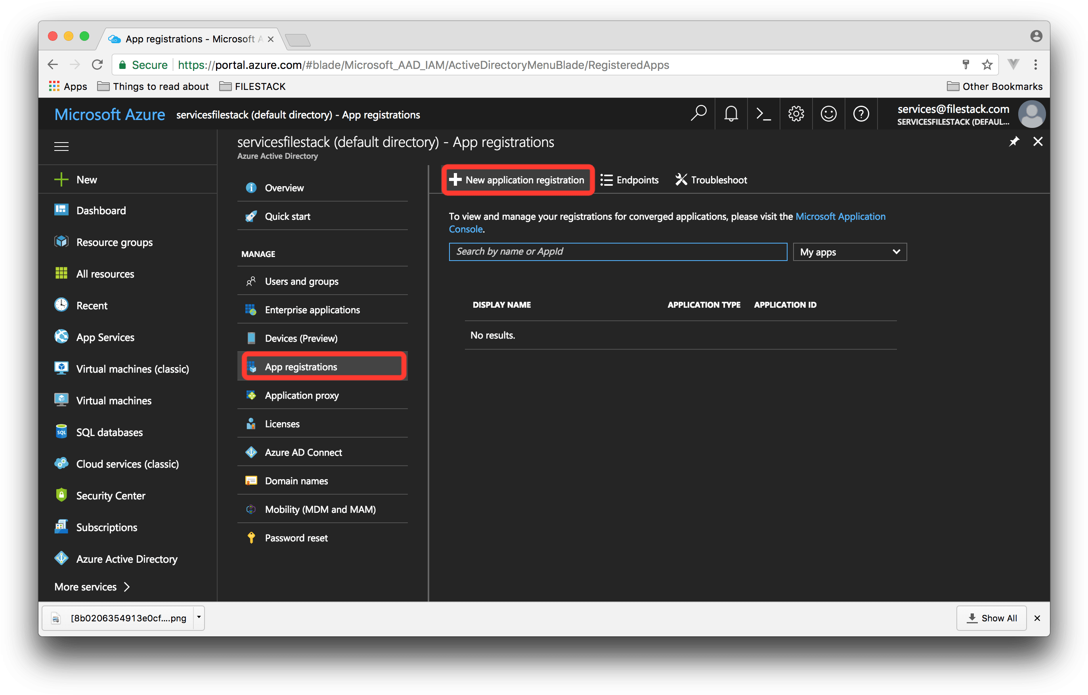Click the Resource groups cube icon
This screenshot has width=1088, height=695.
pyautogui.click(x=61, y=242)
